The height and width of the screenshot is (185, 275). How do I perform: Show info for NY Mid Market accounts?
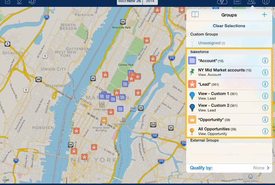265,72
